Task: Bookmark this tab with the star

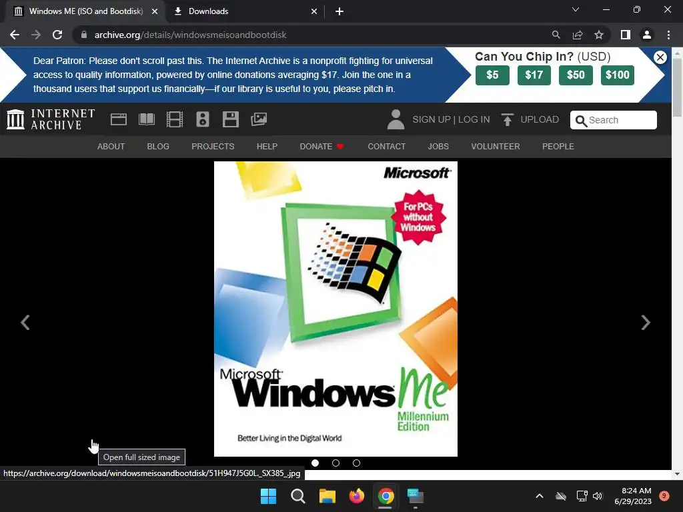Action: pos(599,35)
